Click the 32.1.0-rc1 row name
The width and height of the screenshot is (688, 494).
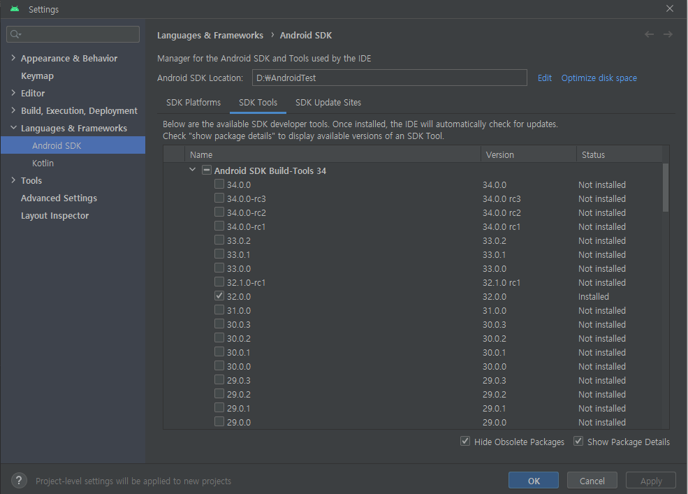point(246,282)
